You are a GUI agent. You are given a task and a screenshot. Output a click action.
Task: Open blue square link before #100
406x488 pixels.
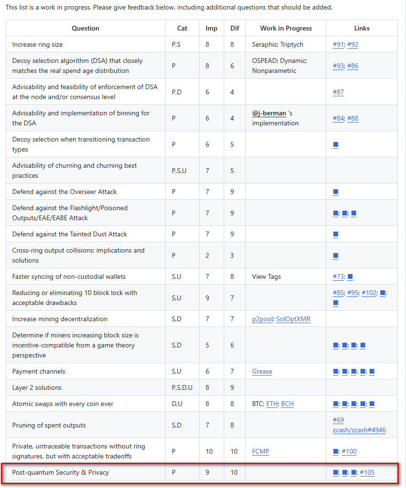[x=335, y=451]
